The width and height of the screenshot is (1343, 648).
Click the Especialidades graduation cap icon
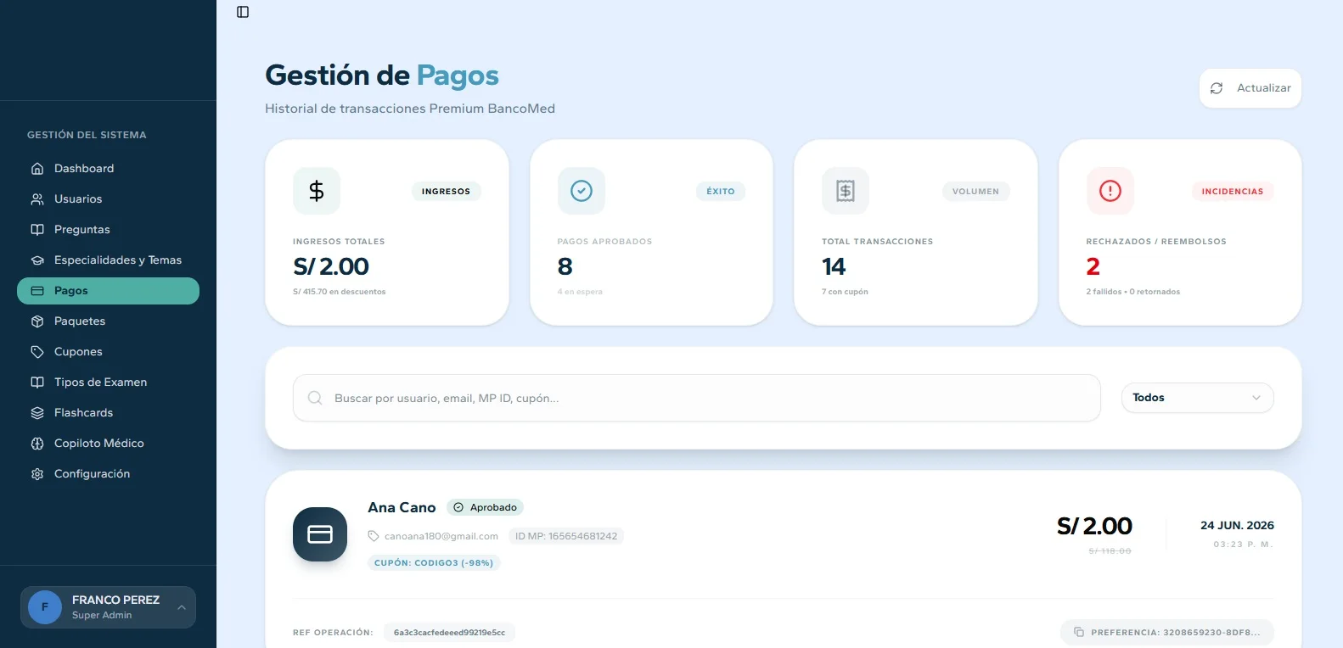(37, 260)
